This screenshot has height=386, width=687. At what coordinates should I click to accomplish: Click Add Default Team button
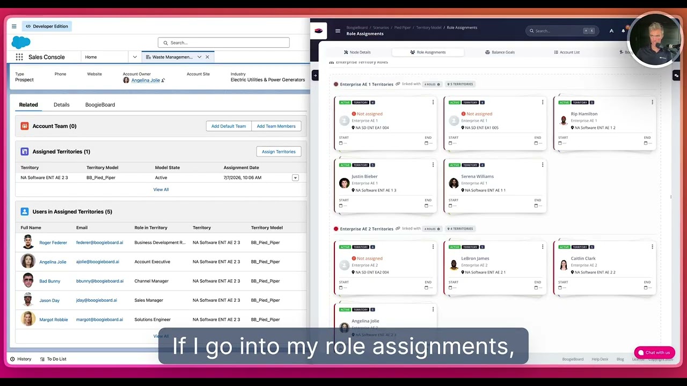229,126
